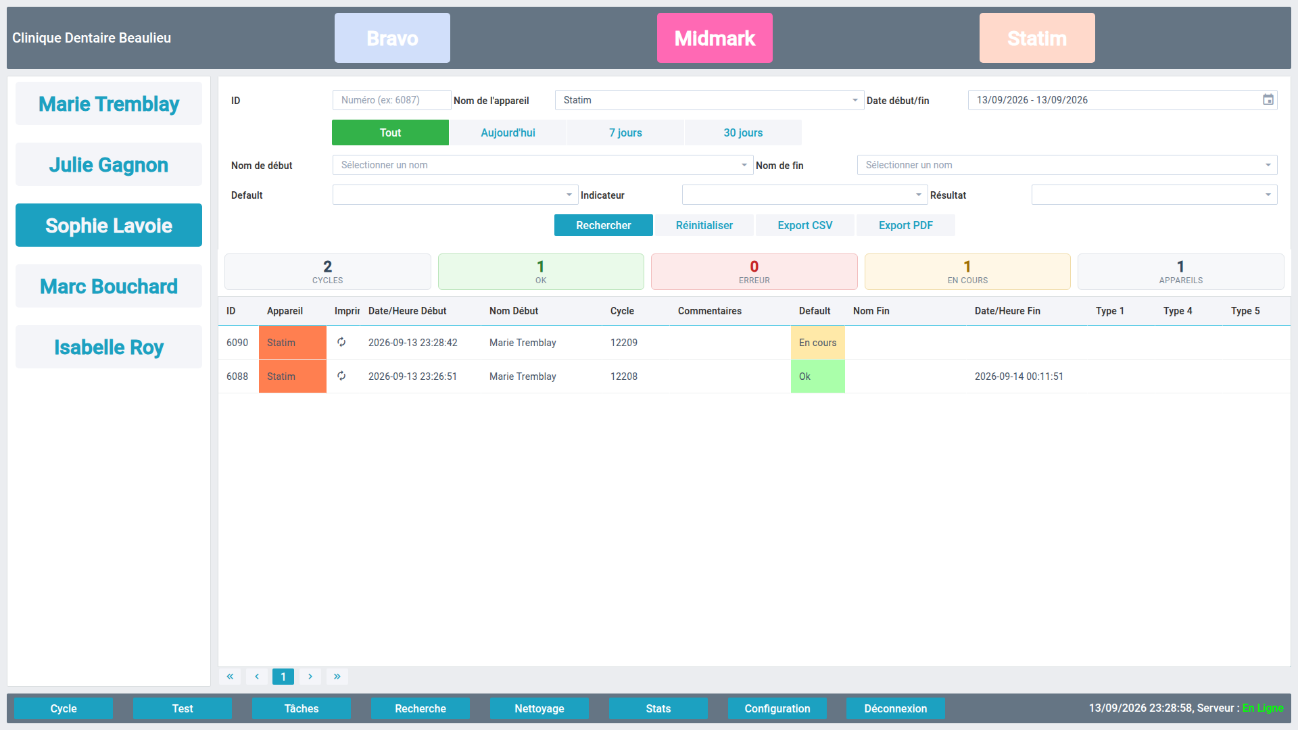The image size is (1298, 730).
Task: Open the Nom de début name selector
Action: click(x=542, y=165)
